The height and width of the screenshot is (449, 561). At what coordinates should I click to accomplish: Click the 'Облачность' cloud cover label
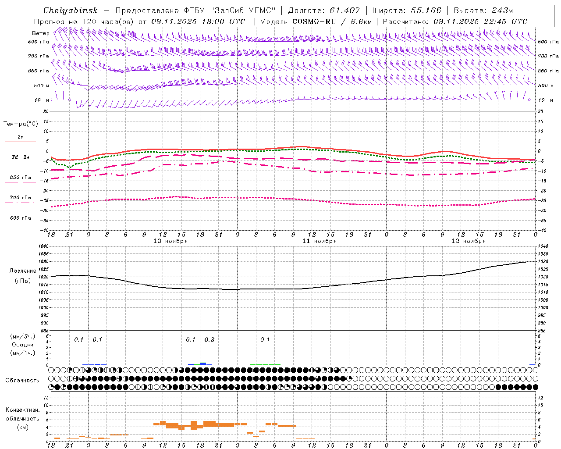(22, 381)
